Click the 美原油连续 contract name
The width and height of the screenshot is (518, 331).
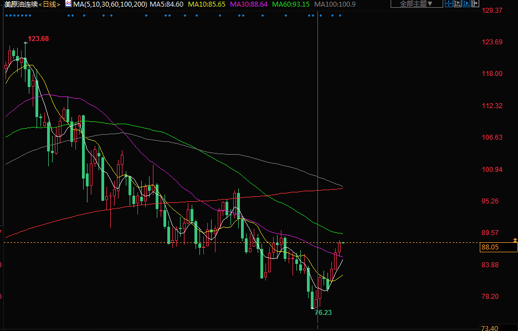pyautogui.click(x=21, y=4)
